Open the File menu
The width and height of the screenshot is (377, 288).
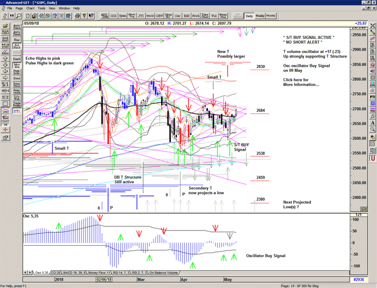[x=10, y=9]
